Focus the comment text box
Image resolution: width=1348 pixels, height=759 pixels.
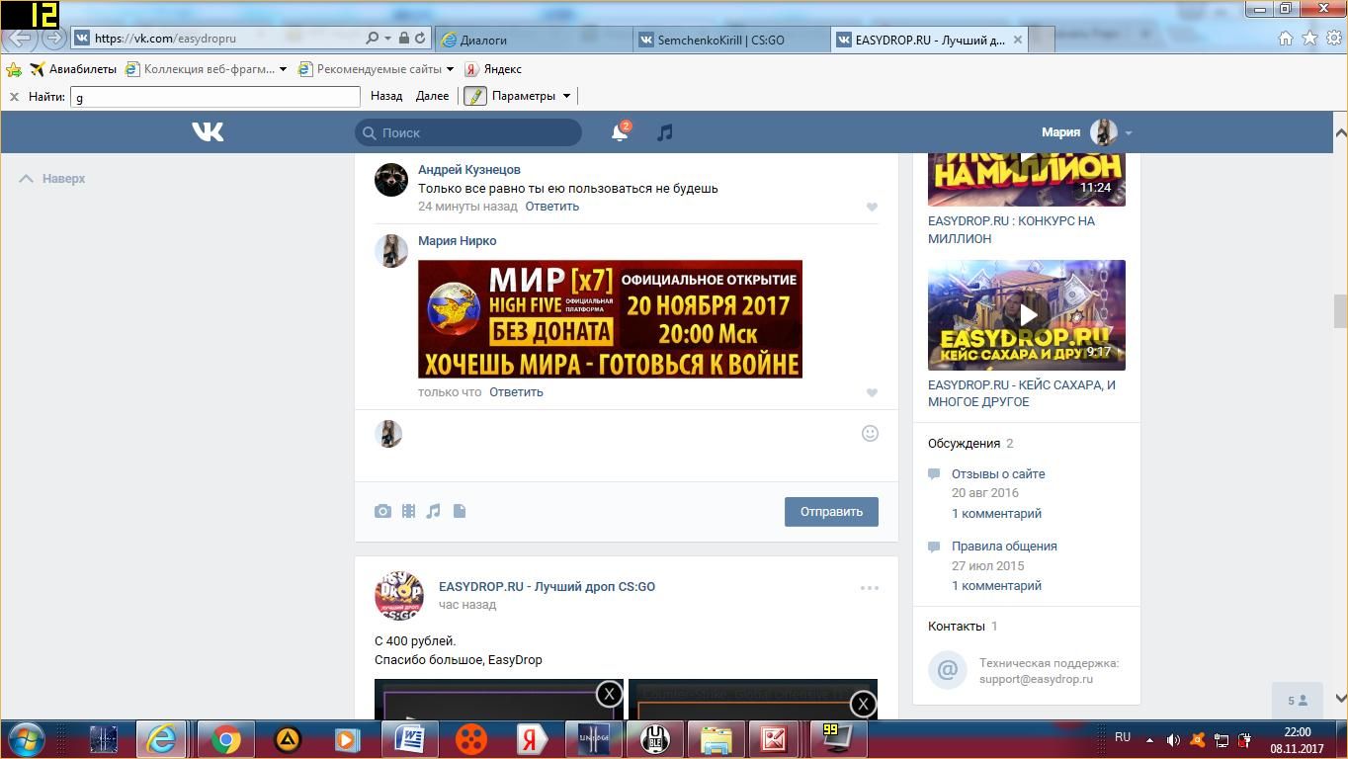coord(632,446)
